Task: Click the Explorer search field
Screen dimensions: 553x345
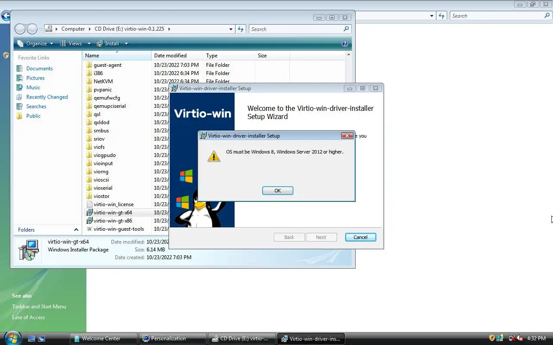Action: point(296,29)
